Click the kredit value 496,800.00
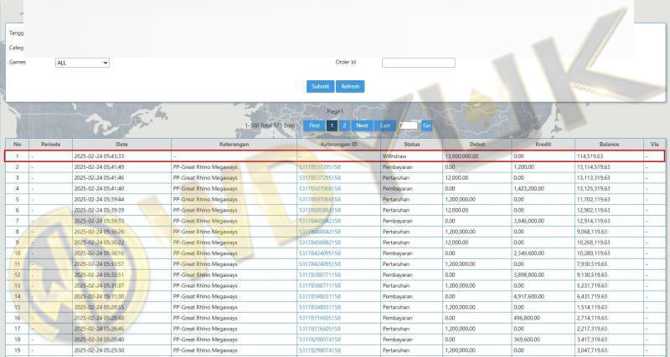Screen dimensions: 670x357 (x=527, y=319)
